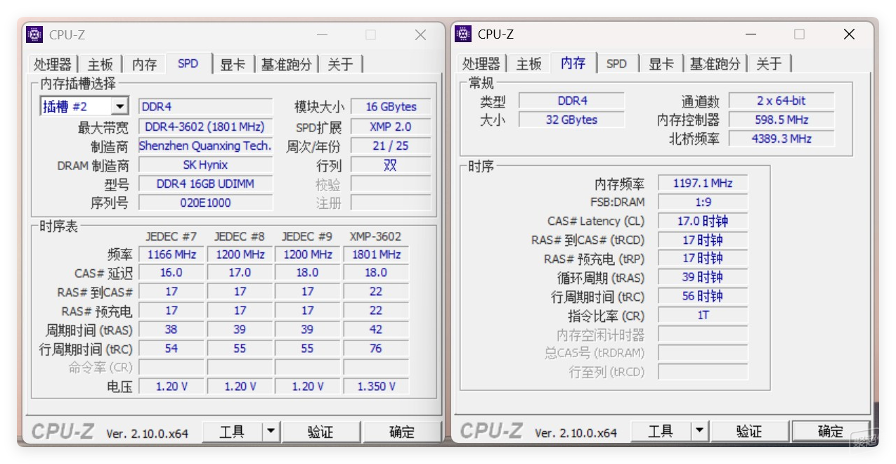Viewport: 896px width, 464px height.
Task: Click the JEDEC #8 column header
Action: point(240,236)
